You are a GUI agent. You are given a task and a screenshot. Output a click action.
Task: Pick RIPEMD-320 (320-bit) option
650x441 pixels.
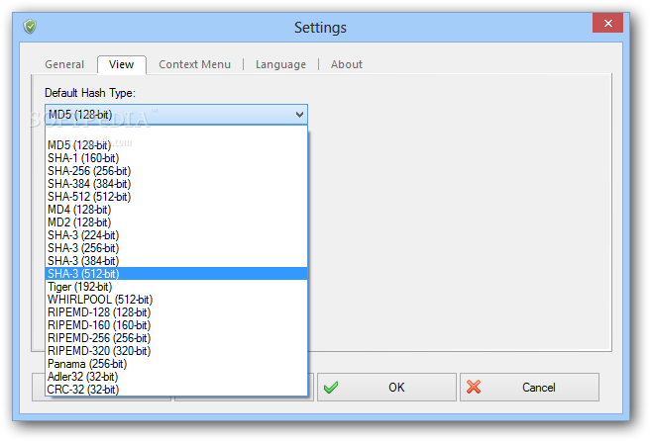click(176, 351)
